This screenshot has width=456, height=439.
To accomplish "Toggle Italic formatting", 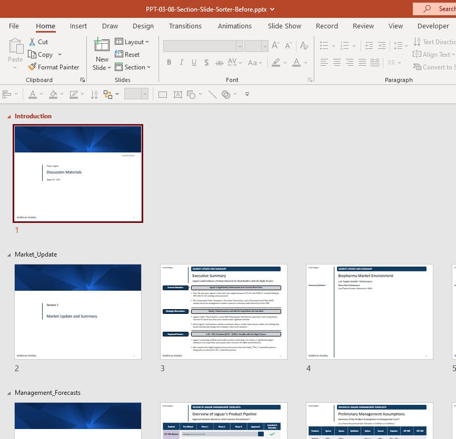I will click(182, 63).
